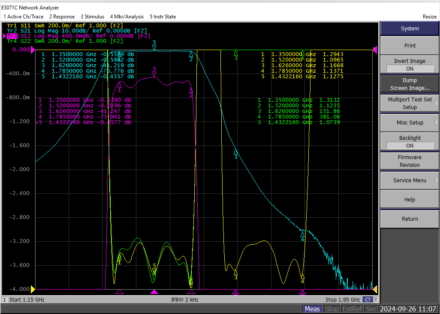
Task: Click the IFBW 2 kHz readout
Action: point(185,300)
